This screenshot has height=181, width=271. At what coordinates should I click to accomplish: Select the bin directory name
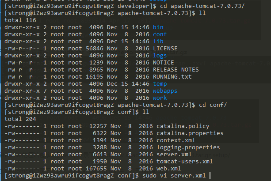tap(158, 27)
